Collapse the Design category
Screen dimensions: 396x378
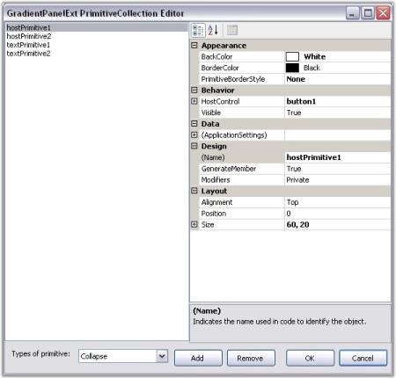(x=194, y=146)
